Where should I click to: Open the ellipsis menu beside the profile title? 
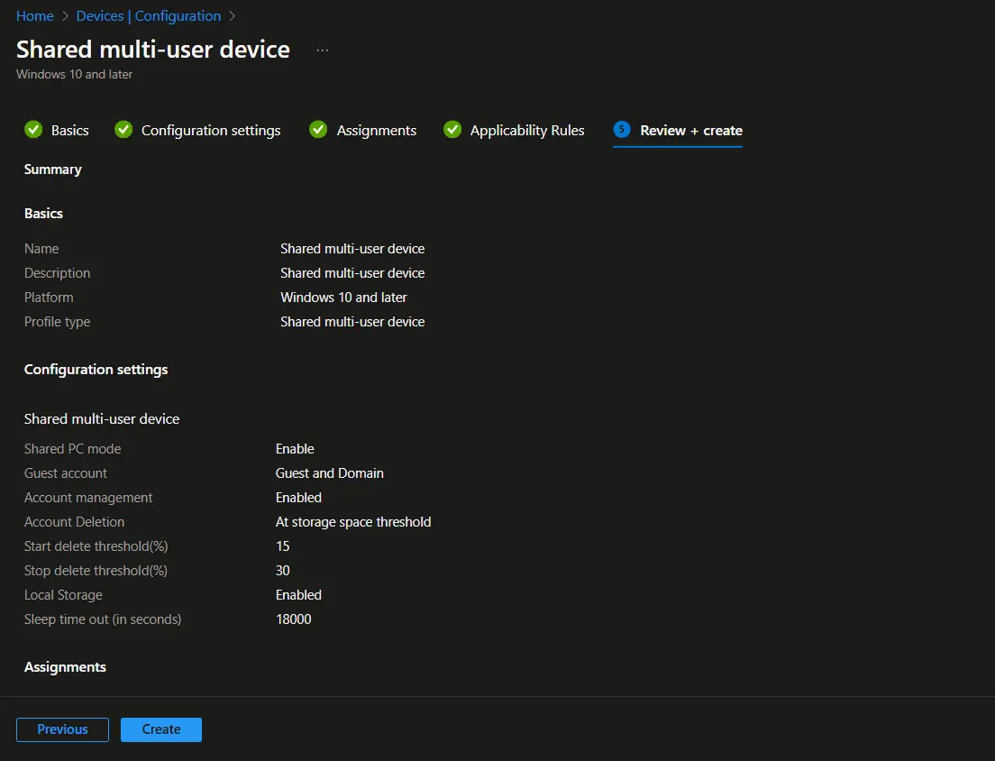pyautogui.click(x=322, y=50)
